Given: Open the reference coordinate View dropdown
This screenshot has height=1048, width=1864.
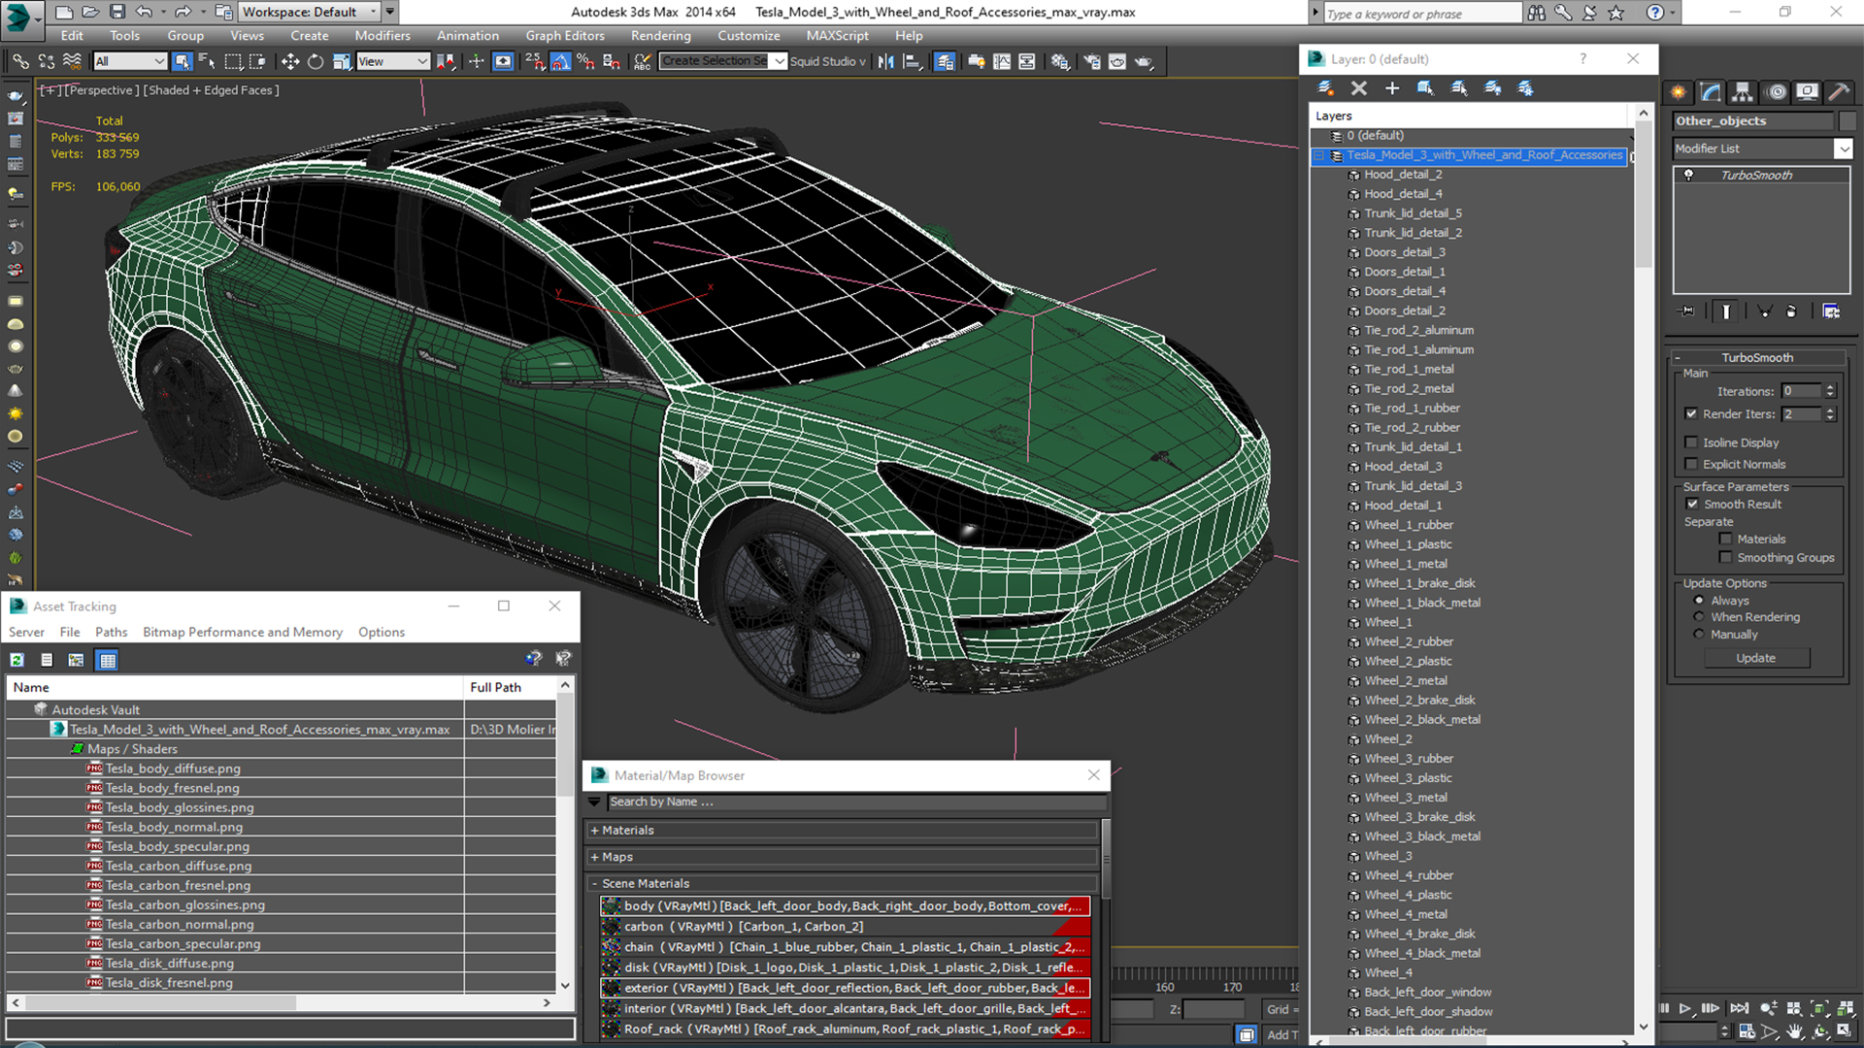Looking at the screenshot, I should [393, 61].
